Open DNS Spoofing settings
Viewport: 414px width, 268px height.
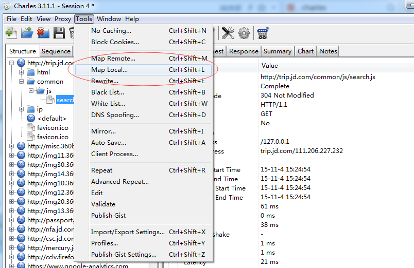[143, 115]
